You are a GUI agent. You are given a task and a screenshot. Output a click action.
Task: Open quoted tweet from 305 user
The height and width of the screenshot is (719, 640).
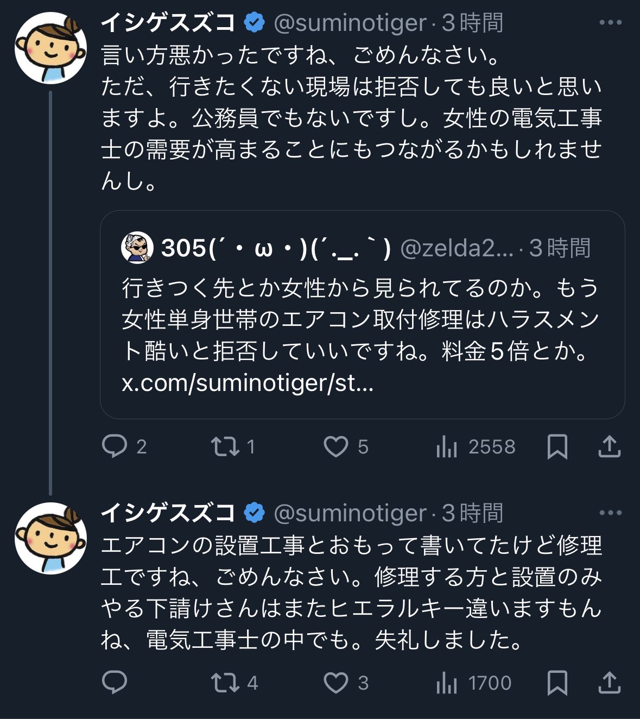pos(362,320)
